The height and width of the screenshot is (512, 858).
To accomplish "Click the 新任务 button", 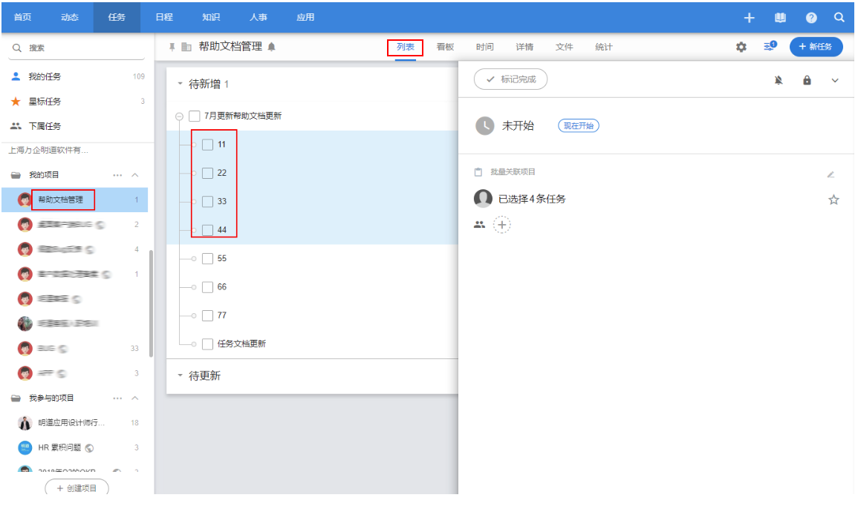I will [x=816, y=47].
